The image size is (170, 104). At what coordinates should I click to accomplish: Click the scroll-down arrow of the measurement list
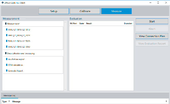65,89
